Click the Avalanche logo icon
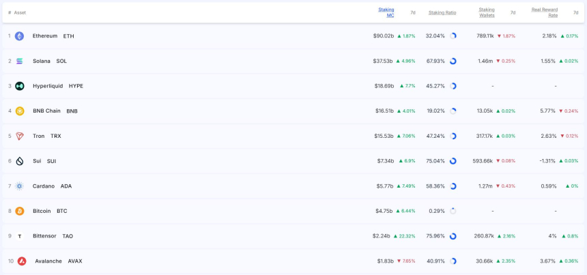This screenshot has width=587, height=275. [22, 261]
